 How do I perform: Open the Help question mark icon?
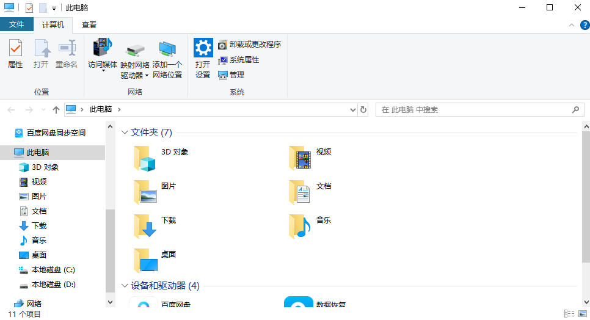pos(585,25)
